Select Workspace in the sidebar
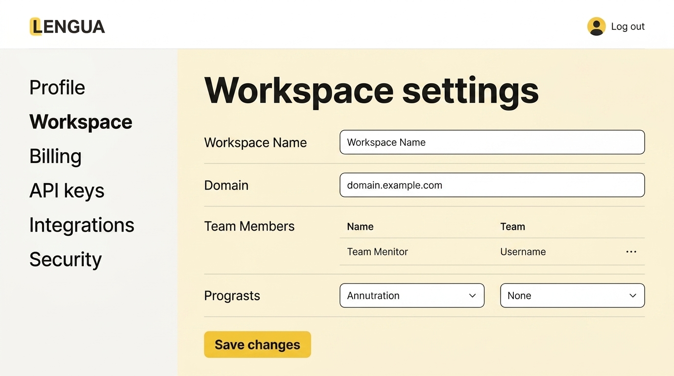674x376 pixels. coord(81,122)
